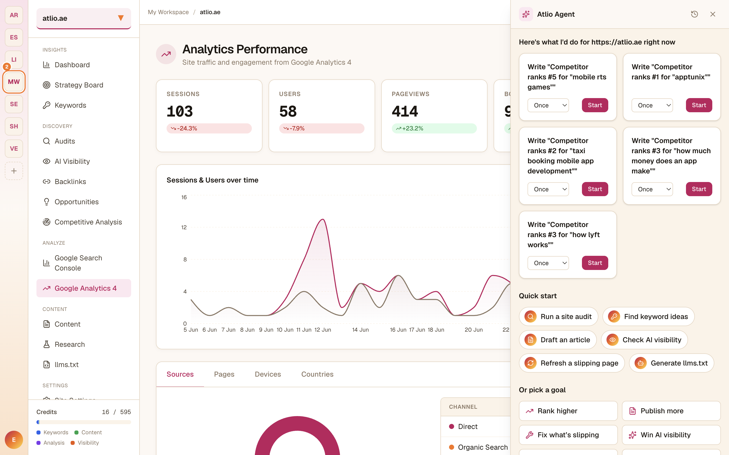The image size is (729, 455).
Task: Switch to the Pages tab
Action: click(224, 374)
